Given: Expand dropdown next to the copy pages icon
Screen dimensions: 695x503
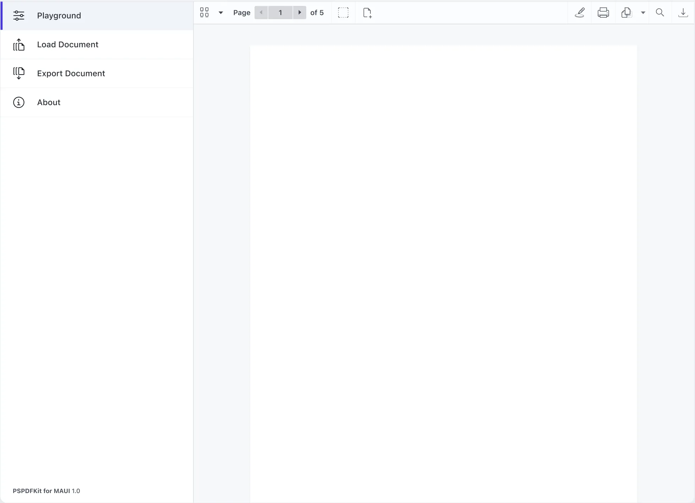Looking at the screenshot, I should (643, 13).
